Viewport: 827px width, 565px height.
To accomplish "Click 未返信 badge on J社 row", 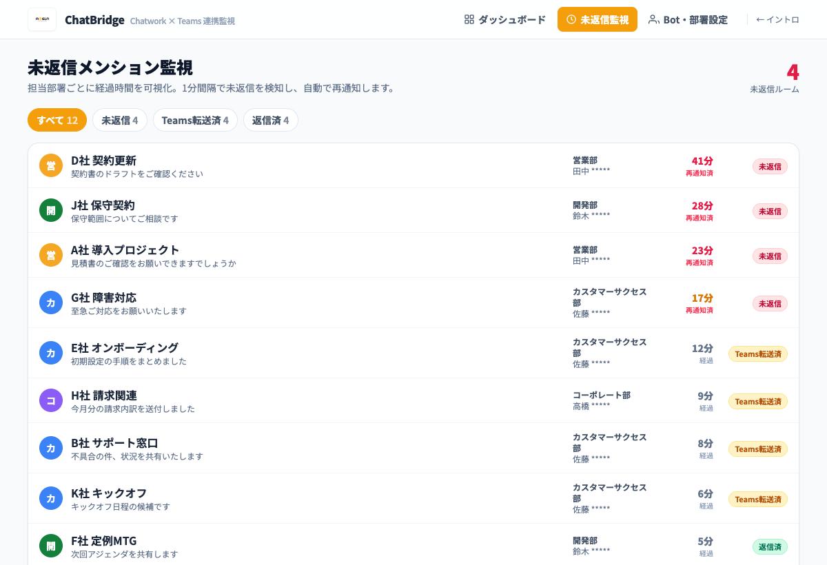I will point(770,211).
